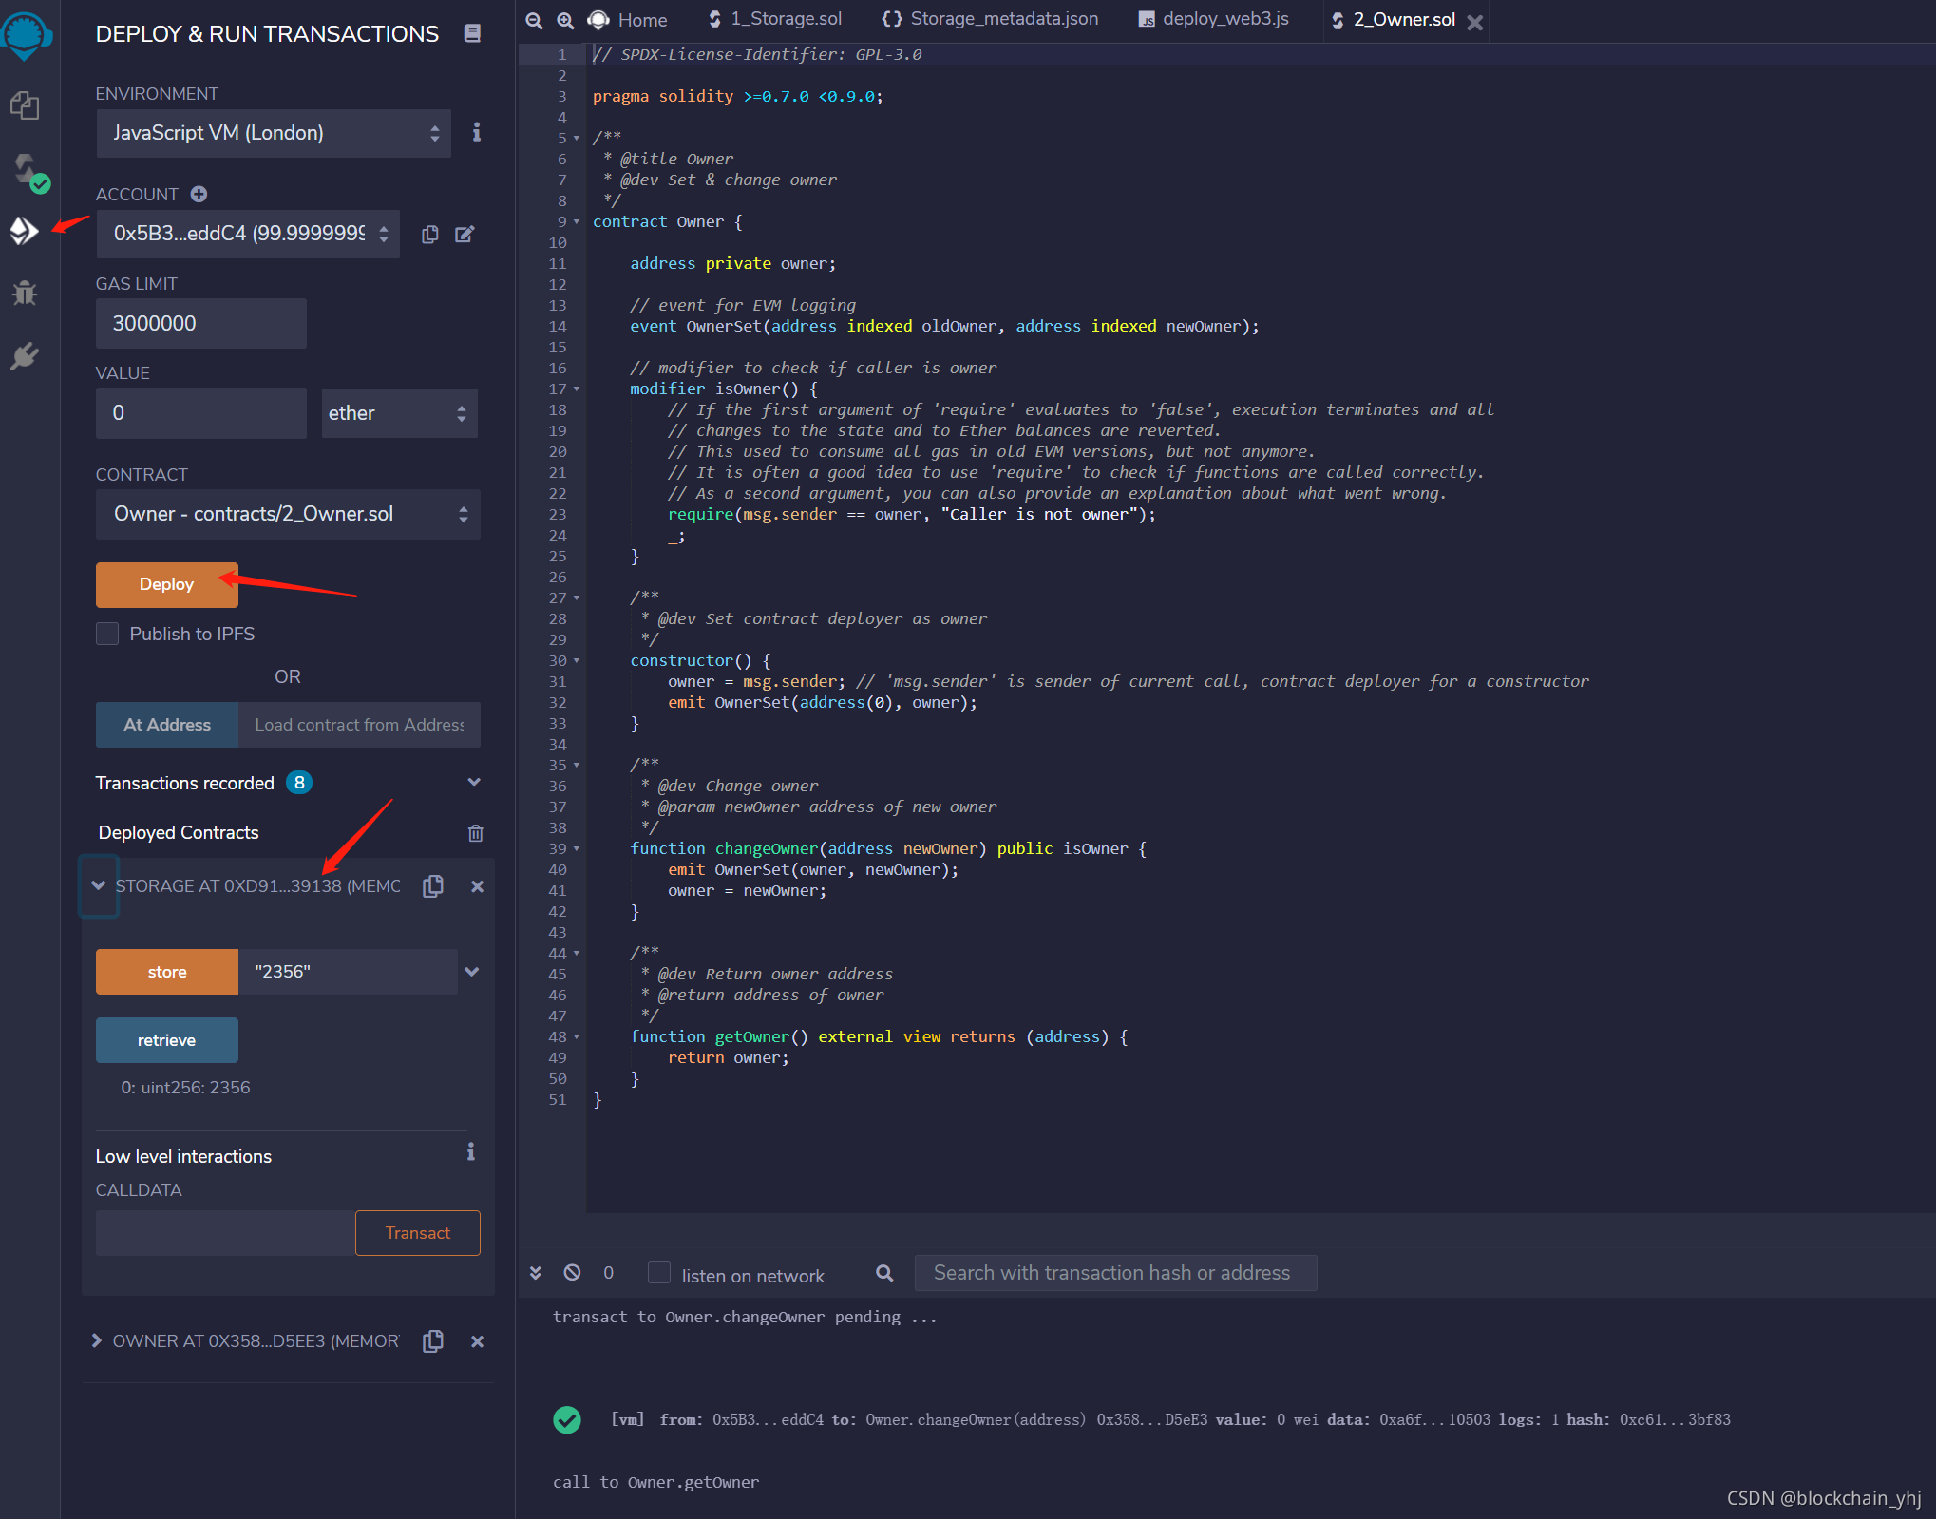Copy the selected account address

click(429, 234)
